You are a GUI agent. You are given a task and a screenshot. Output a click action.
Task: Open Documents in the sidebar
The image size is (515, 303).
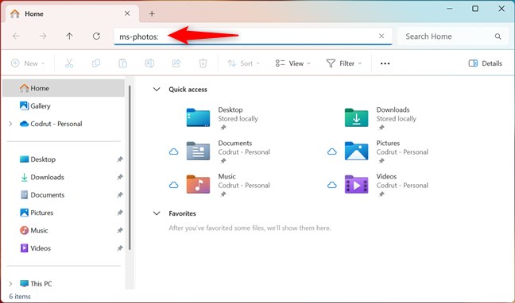(x=42, y=195)
